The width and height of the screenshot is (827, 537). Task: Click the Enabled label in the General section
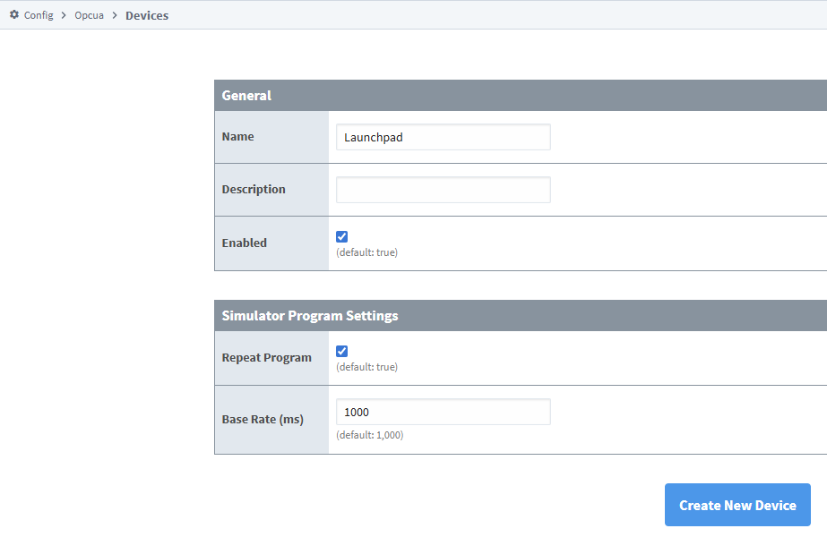244,243
